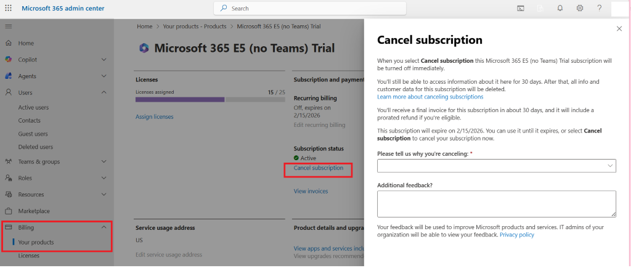Click the Home house icon in sidebar

[x=8, y=43]
